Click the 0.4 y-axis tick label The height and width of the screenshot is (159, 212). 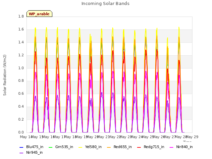(21, 107)
